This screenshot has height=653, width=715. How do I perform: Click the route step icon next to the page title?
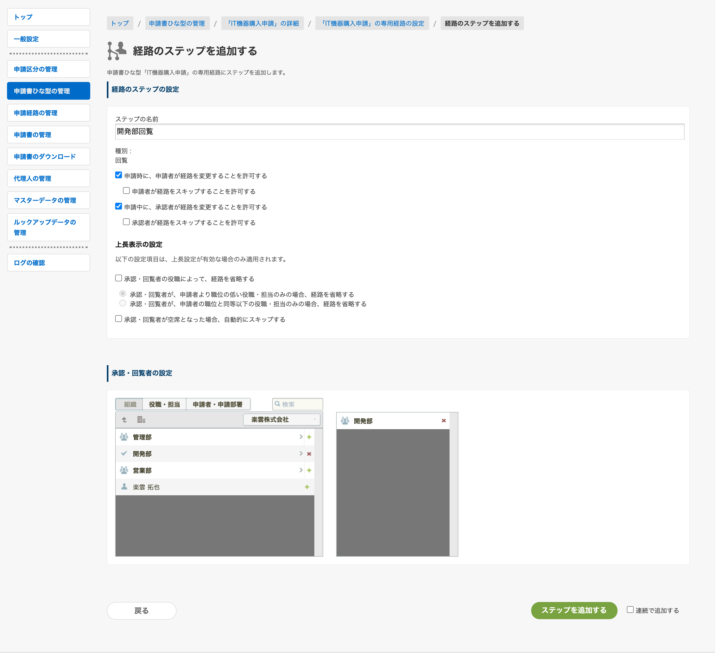[x=117, y=51]
